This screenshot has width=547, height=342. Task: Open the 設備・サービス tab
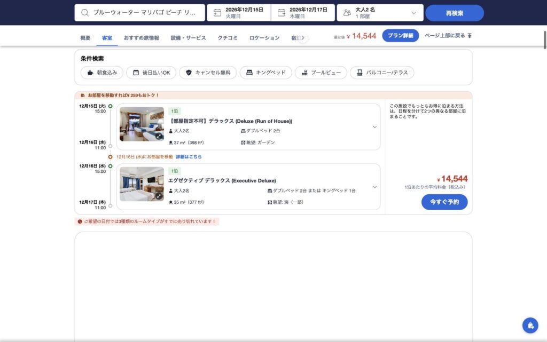pos(189,37)
